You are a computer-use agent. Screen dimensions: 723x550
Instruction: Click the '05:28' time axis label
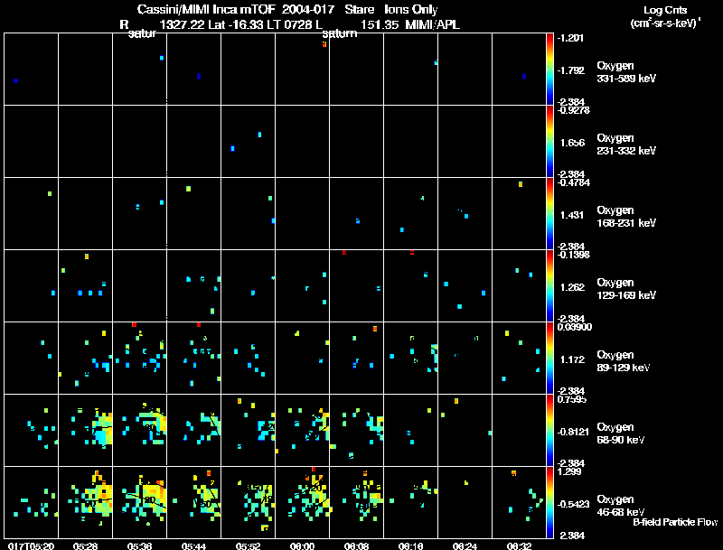point(85,545)
